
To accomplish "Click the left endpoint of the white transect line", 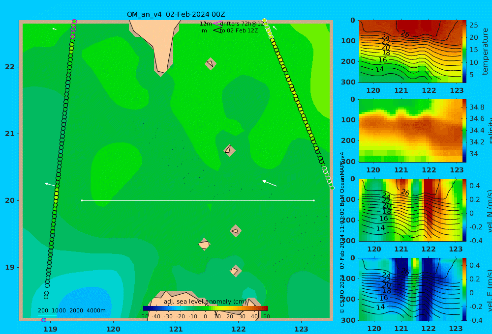I will (x=82, y=200).
